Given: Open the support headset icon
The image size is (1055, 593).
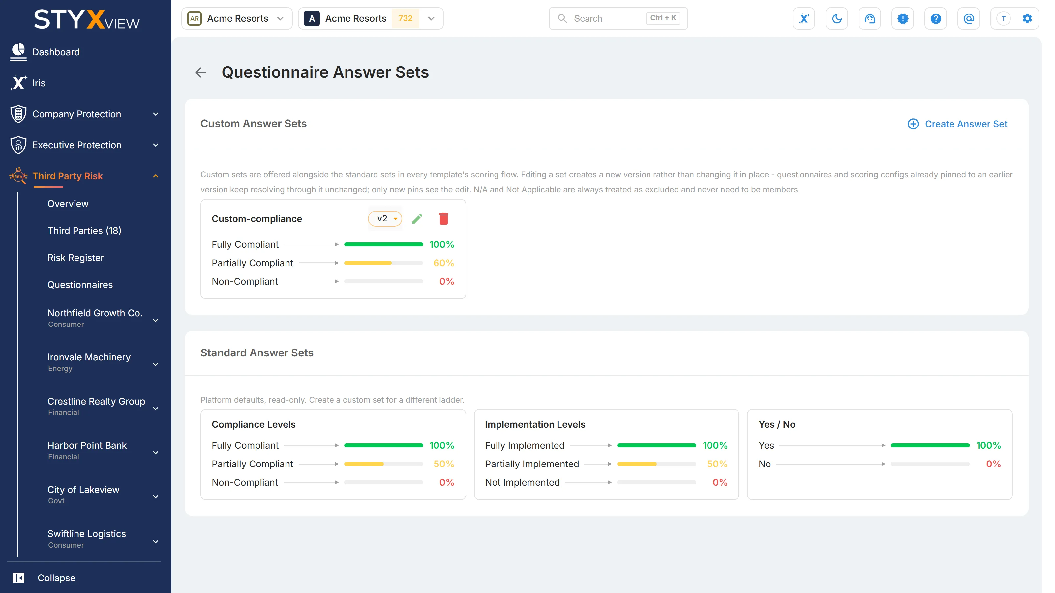Looking at the screenshot, I should 869,18.
